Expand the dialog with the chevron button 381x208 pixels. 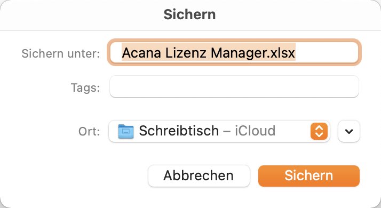coord(349,131)
